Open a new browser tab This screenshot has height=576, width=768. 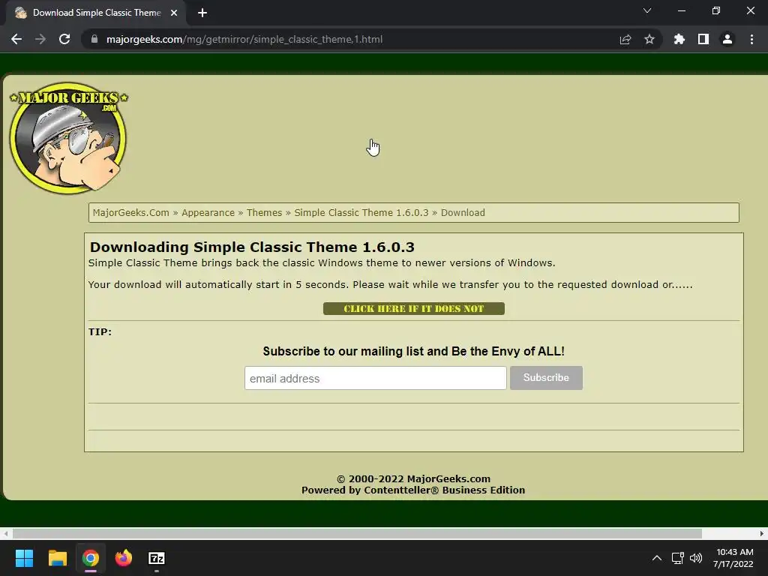click(202, 13)
